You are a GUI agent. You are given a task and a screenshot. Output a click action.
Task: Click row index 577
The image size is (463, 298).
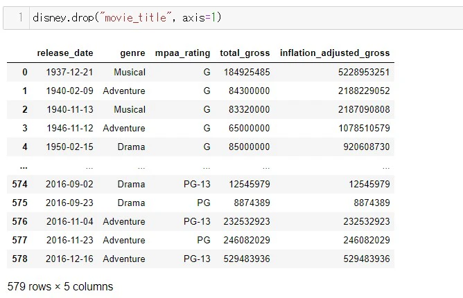(20, 240)
